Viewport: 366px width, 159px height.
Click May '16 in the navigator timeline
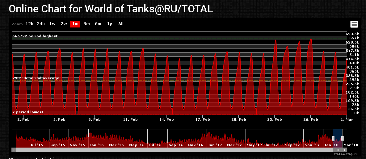coord(137,145)
